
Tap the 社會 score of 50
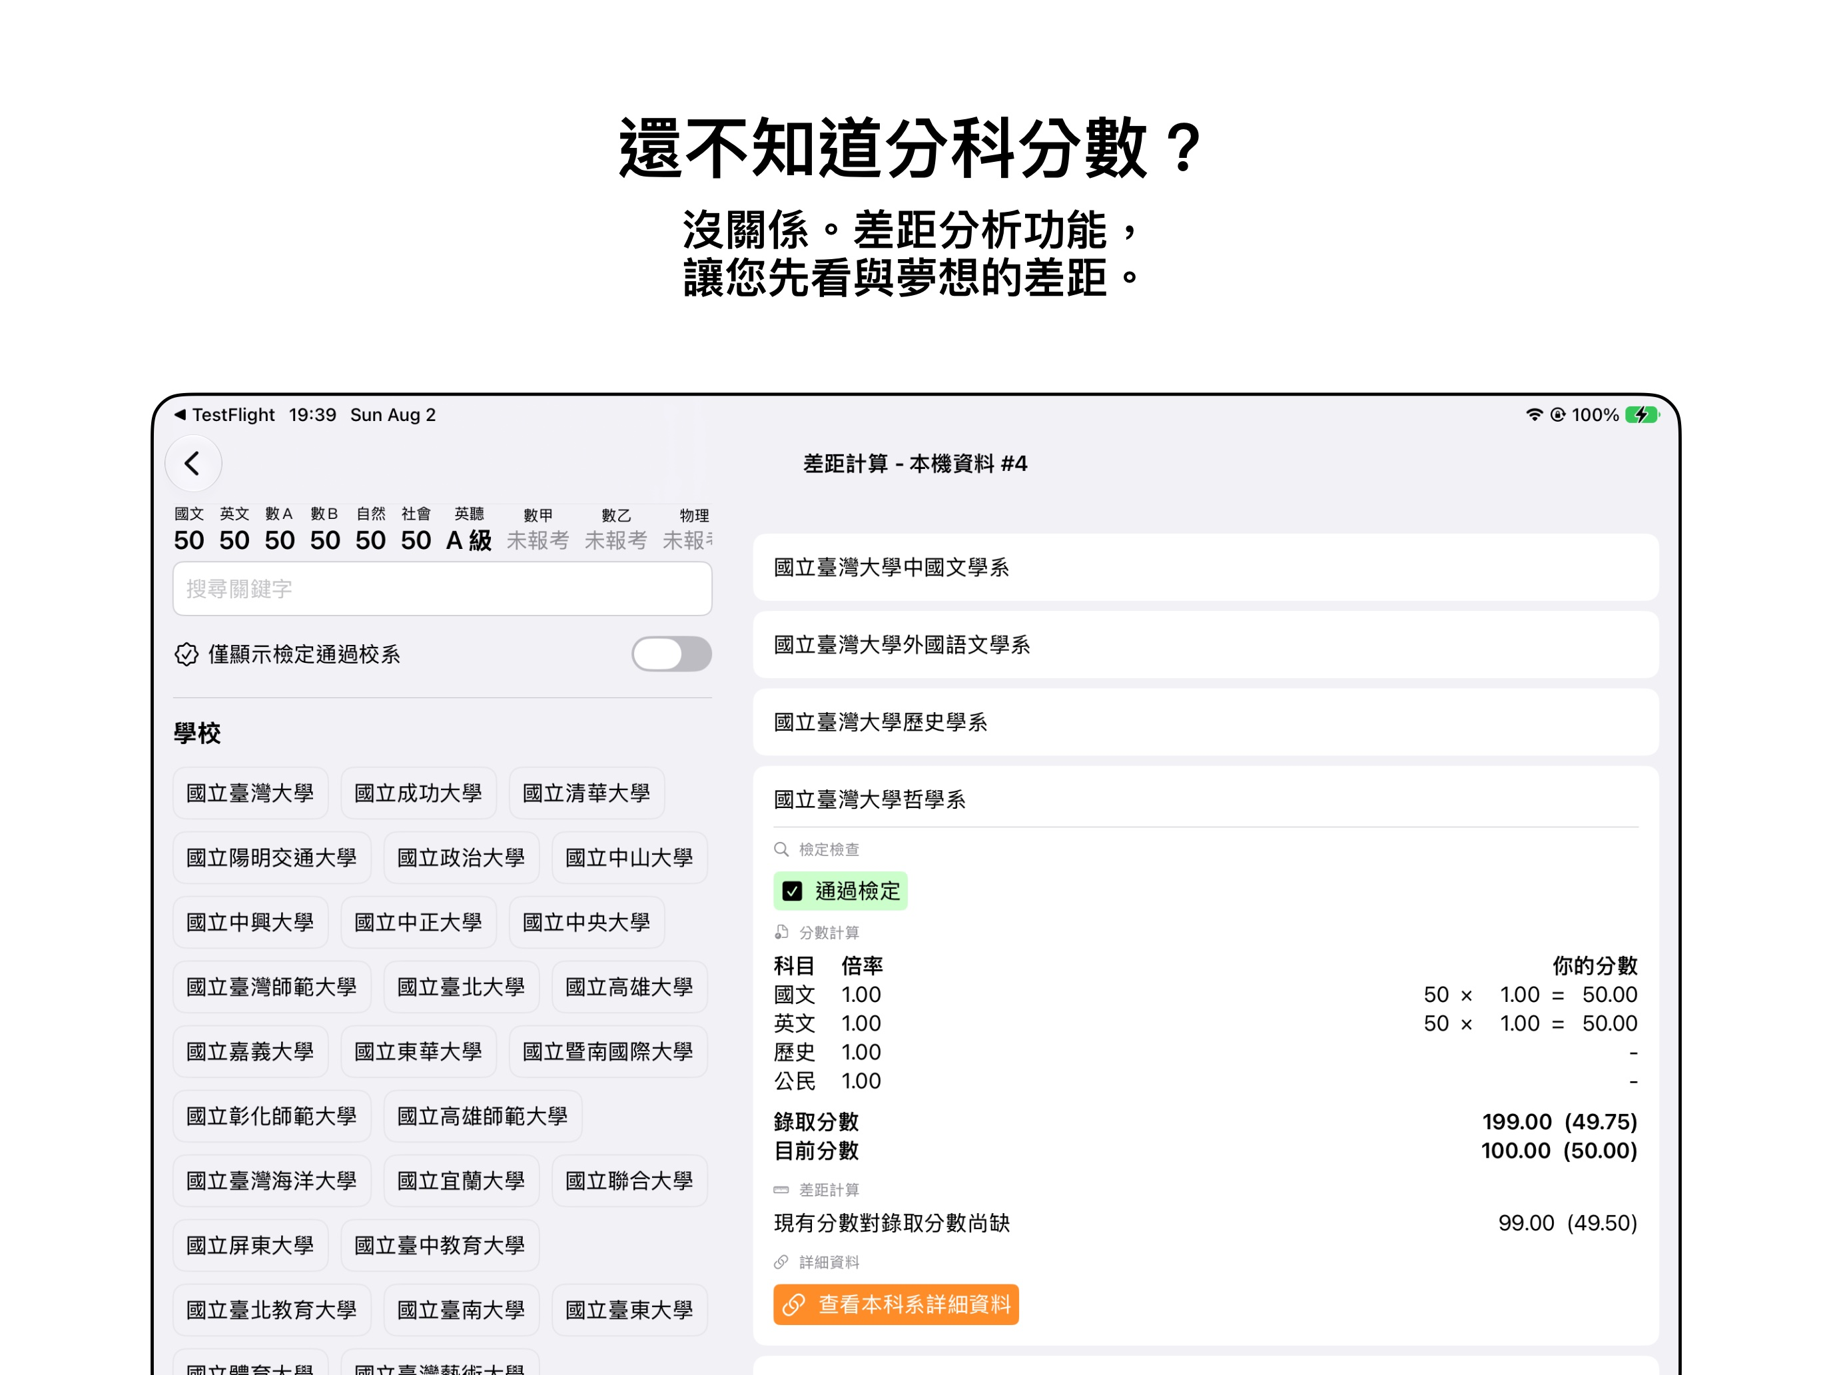coord(416,540)
